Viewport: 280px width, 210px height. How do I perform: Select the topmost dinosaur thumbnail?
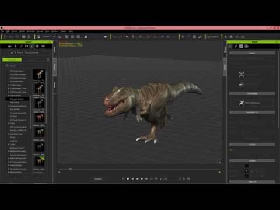pyautogui.click(x=39, y=74)
